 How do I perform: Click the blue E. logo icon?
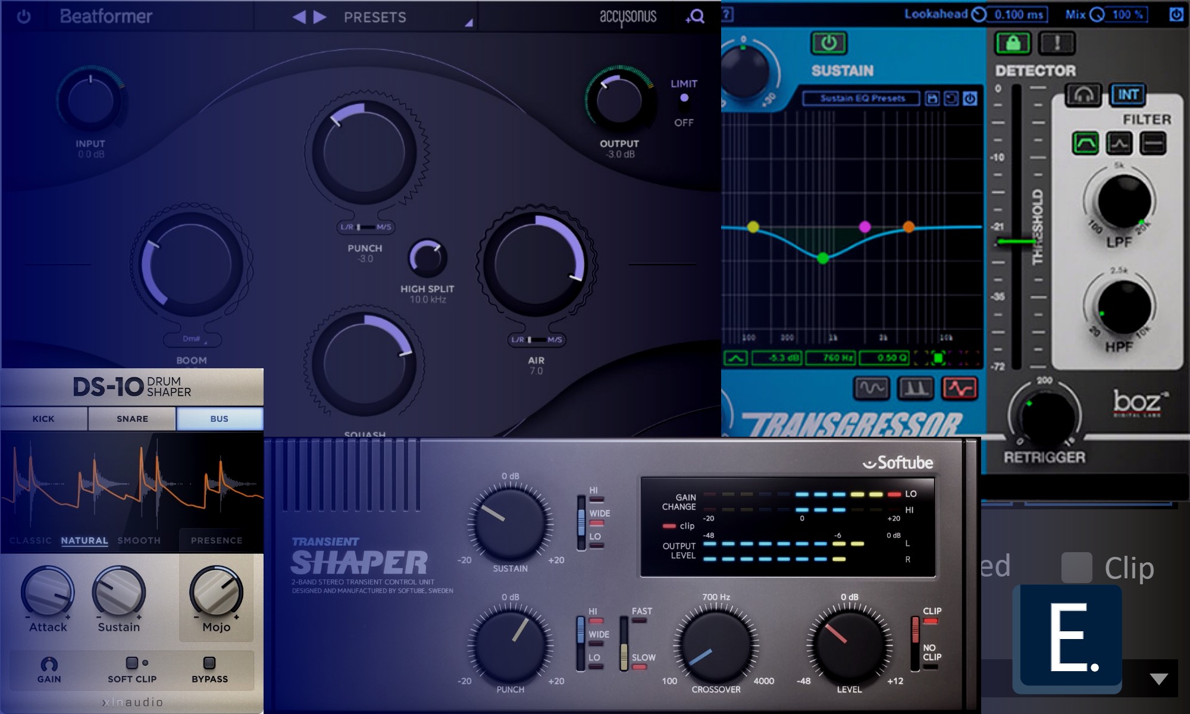click(x=1067, y=639)
